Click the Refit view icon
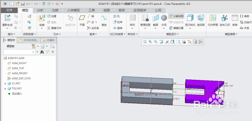The width and height of the screenshot is (252, 121). pyautogui.click(x=145, y=42)
